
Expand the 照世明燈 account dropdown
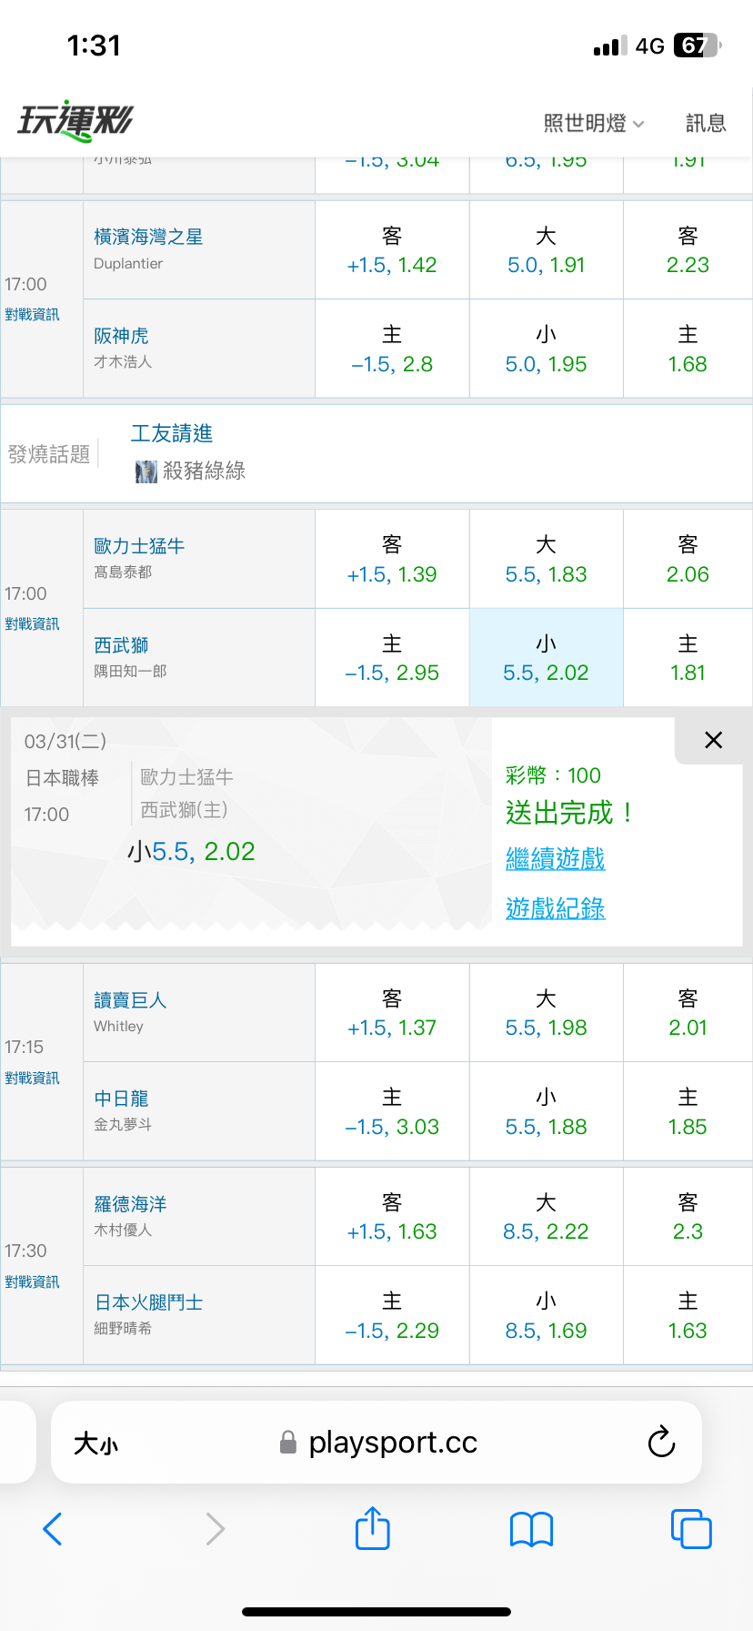click(594, 123)
